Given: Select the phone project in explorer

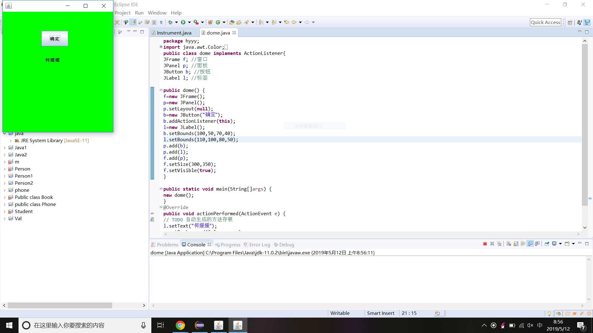Looking at the screenshot, I should tap(22, 190).
